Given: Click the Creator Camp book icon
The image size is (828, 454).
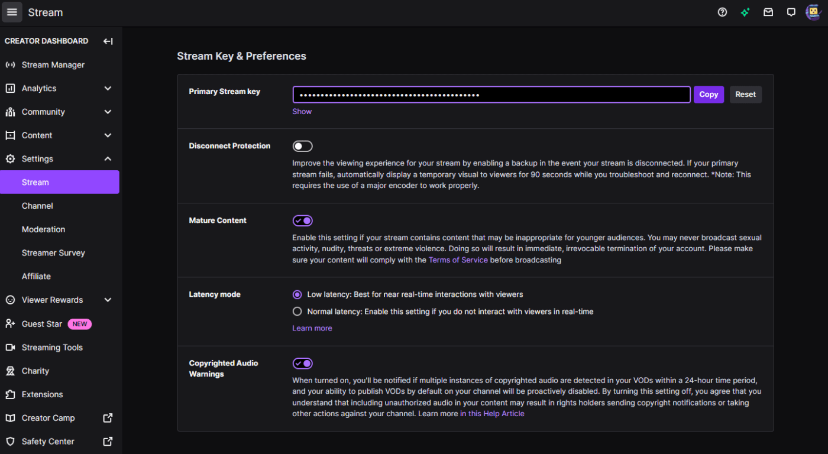Looking at the screenshot, I should (10, 418).
